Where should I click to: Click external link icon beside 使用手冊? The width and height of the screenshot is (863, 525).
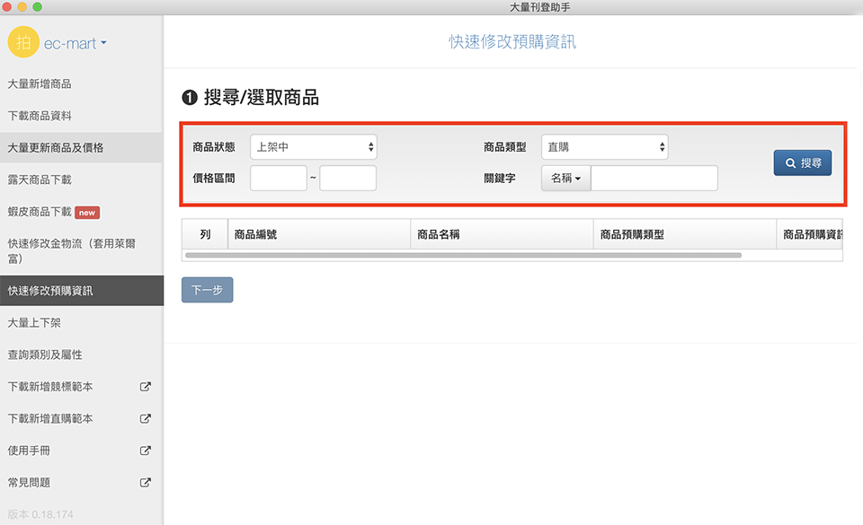(146, 451)
